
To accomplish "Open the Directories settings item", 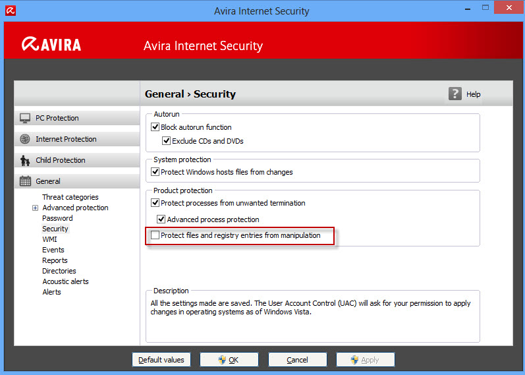I will coord(59,271).
